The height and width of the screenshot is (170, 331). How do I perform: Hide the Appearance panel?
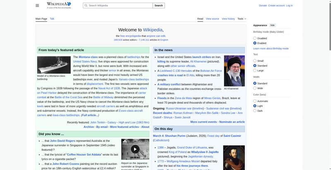pos(273,25)
